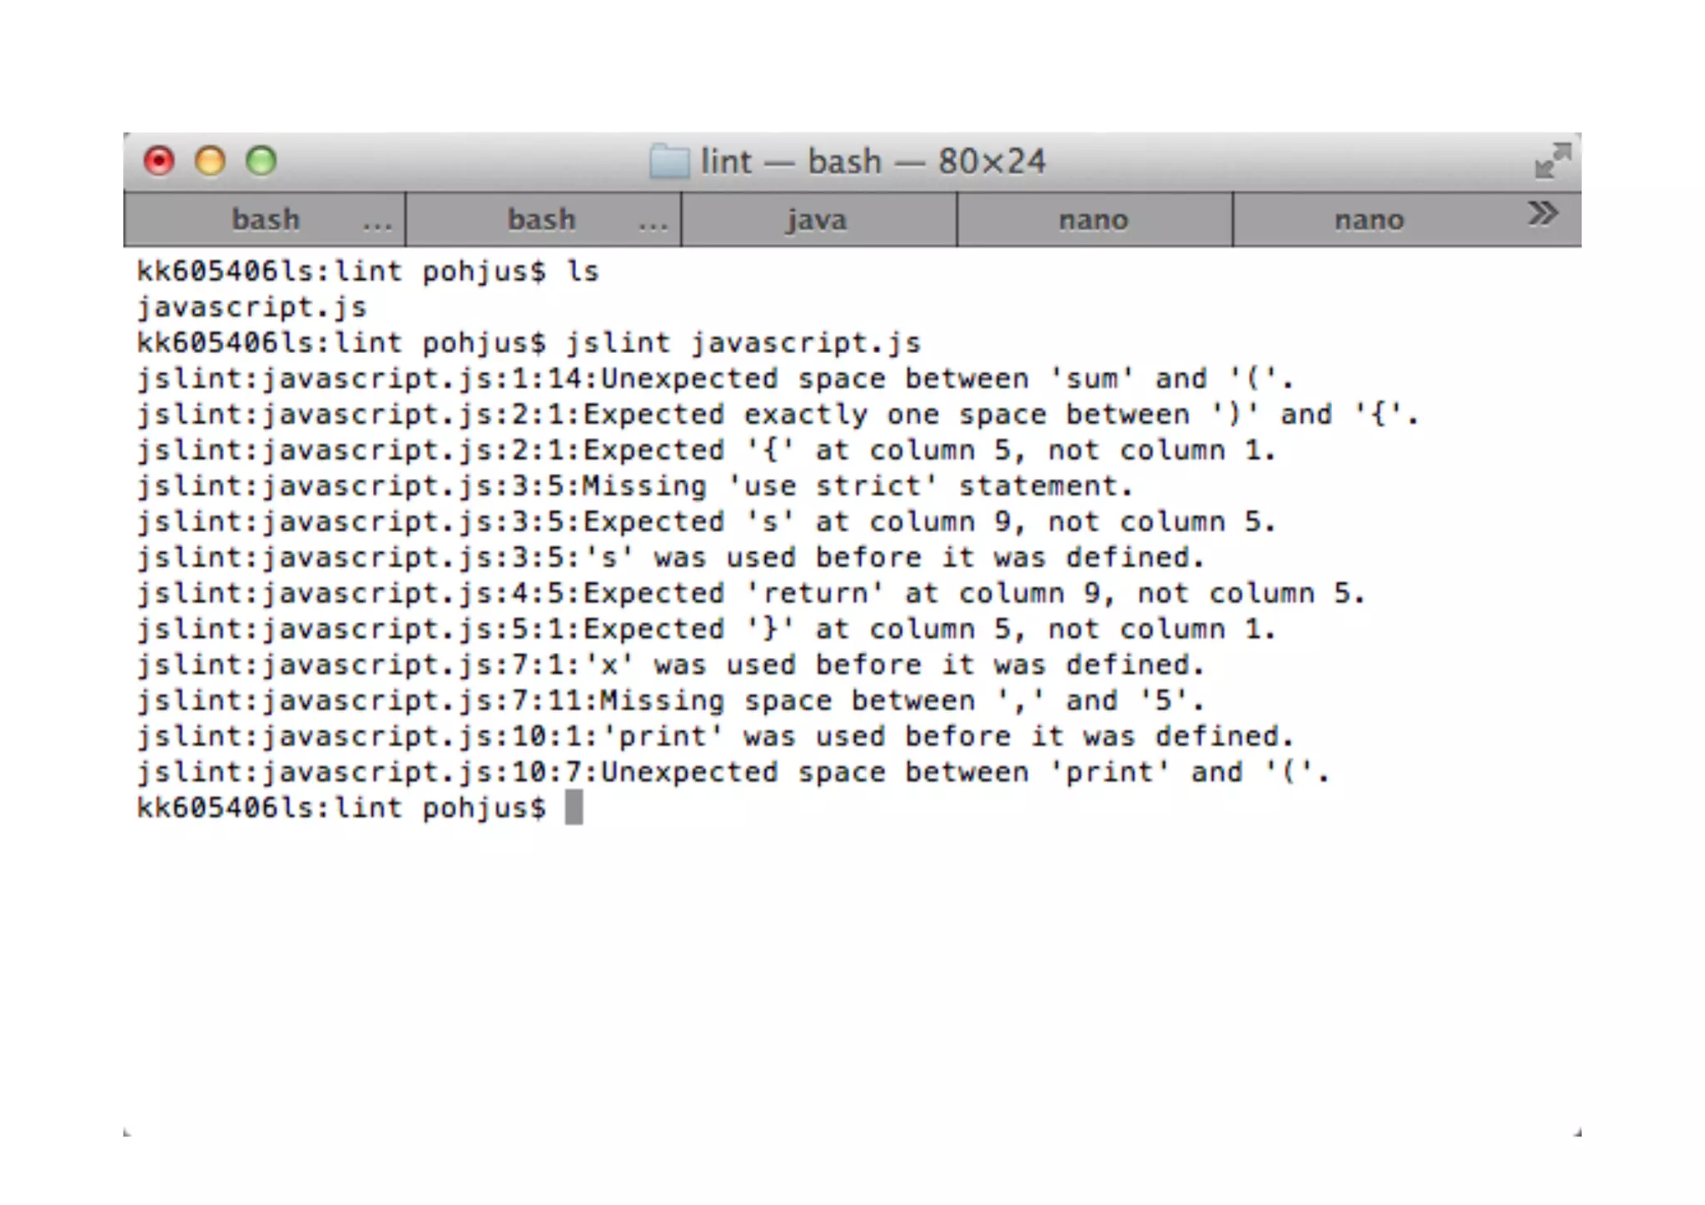Image resolution: width=1705 pixels, height=1205 pixels.
Task: Click the 'print' was used before defined line
Action: tap(715, 737)
